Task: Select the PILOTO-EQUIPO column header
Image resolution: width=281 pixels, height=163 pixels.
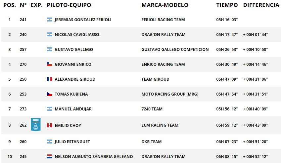Action: click(69, 5)
